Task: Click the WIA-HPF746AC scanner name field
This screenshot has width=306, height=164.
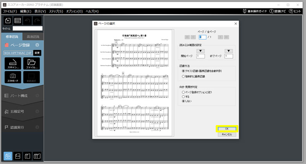Action: (x=18, y=53)
